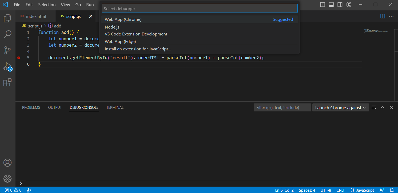Open Customize Layout icon

pyautogui.click(x=349, y=5)
